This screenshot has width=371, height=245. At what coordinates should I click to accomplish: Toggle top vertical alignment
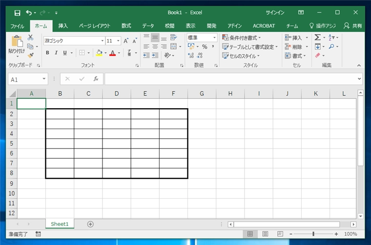point(146,38)
